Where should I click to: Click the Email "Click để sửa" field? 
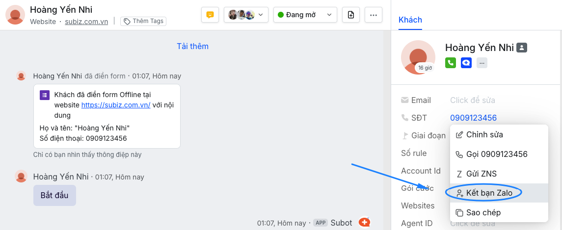[472, 100]
